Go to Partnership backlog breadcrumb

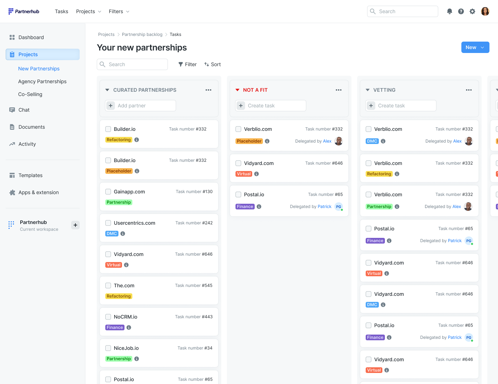tap(142, 34)
